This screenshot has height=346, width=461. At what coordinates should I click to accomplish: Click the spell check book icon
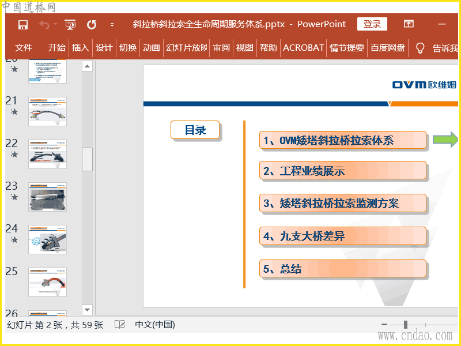point(120,325)
